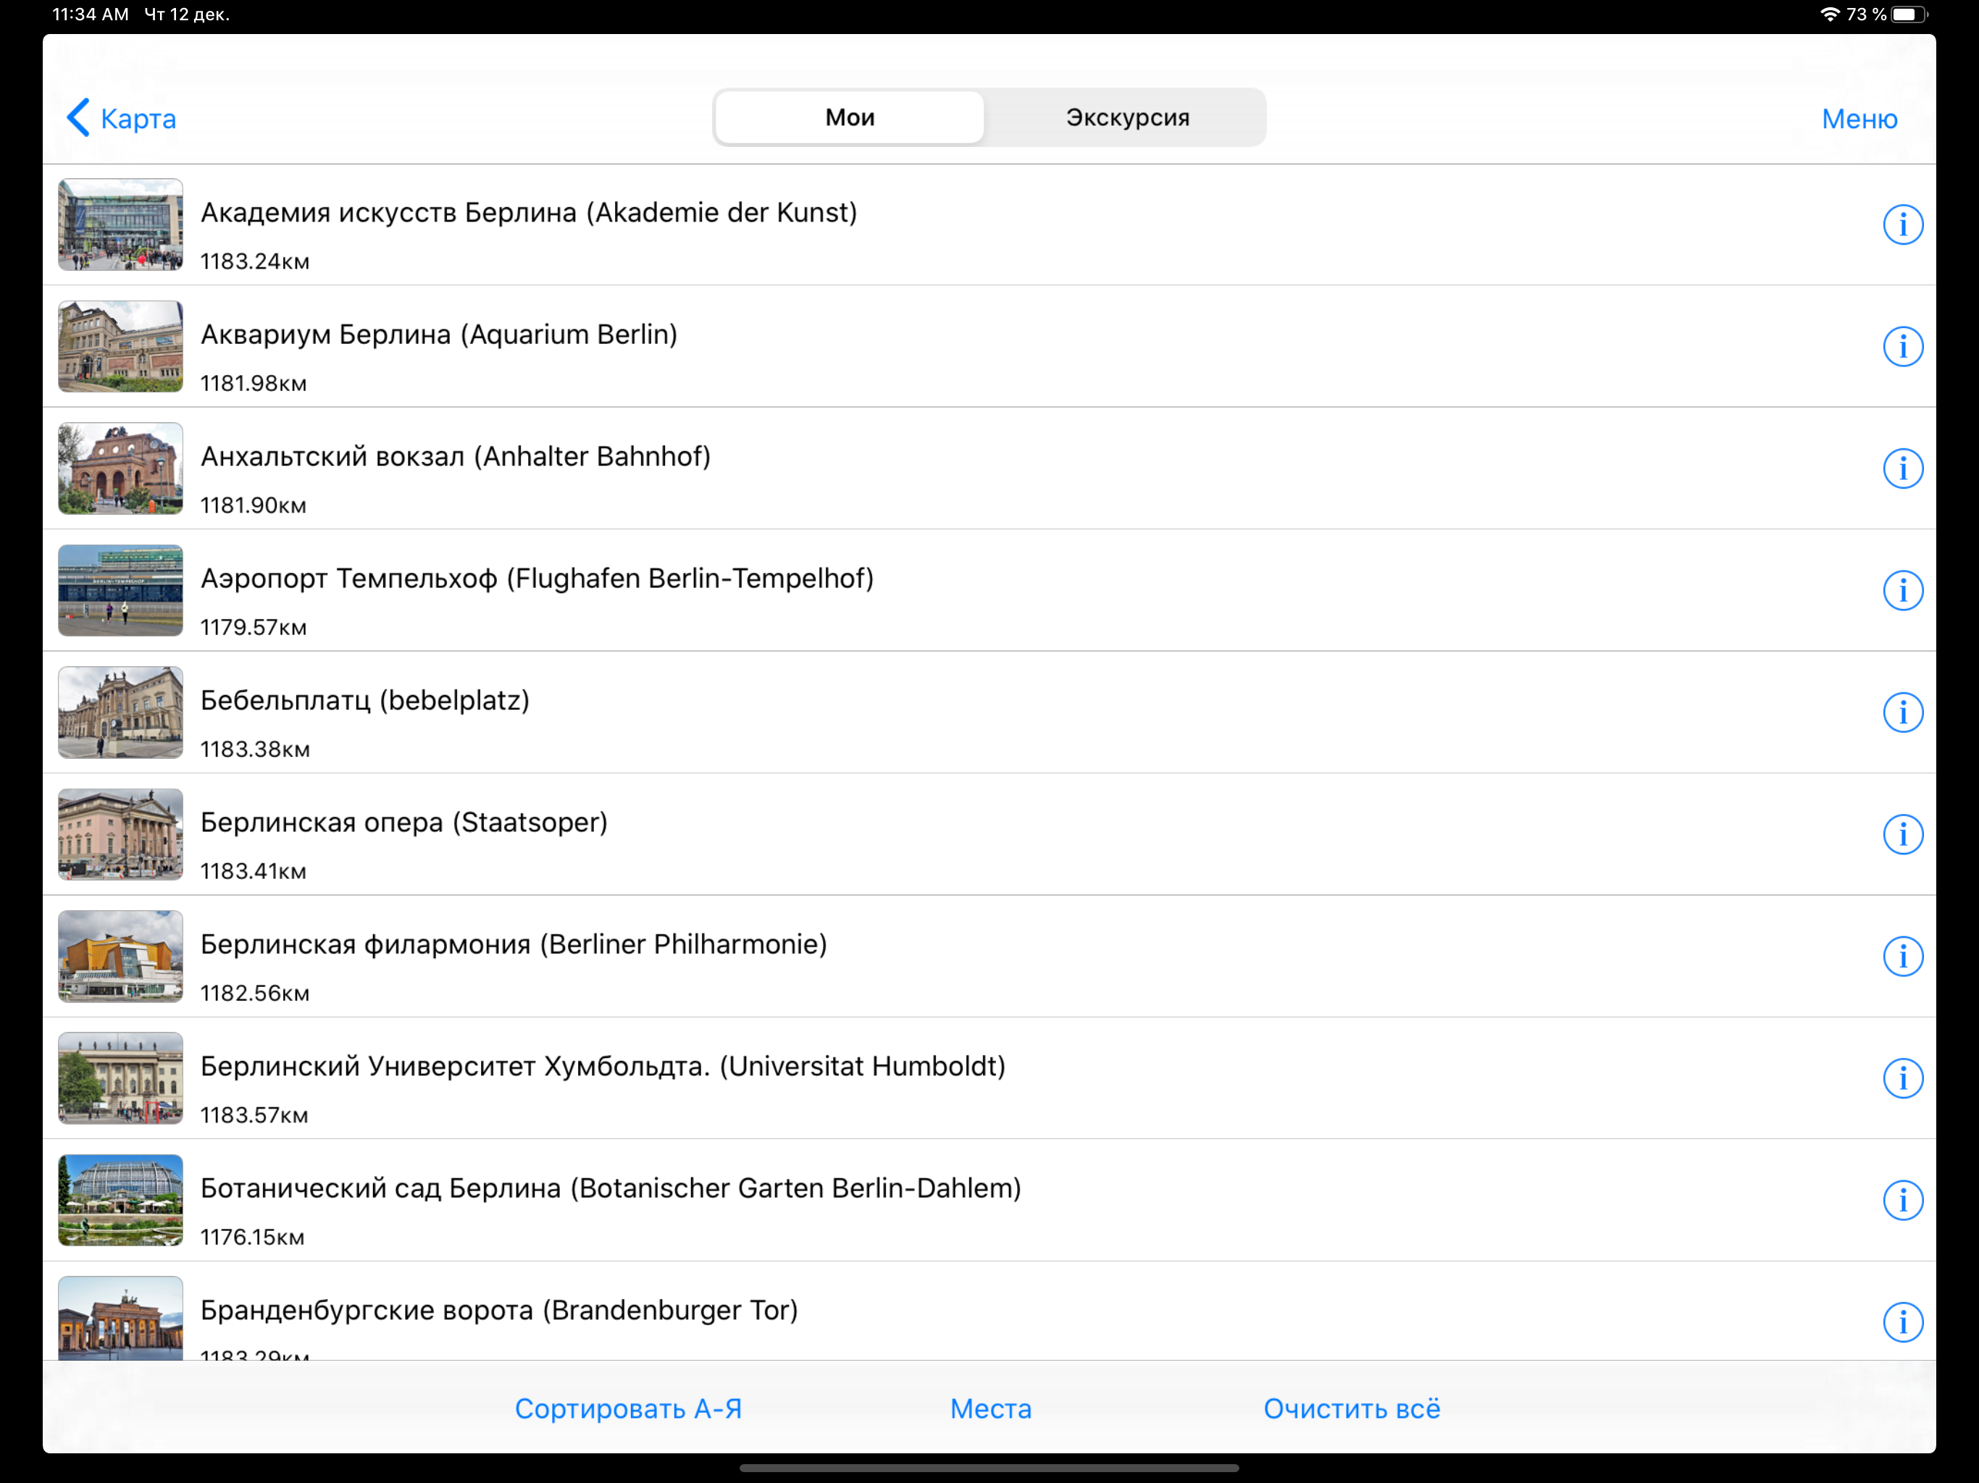This screenshot has width=1979, height=1483.
Task: Show info for Аэропорт Темпельхоф
Action: 1902,590
